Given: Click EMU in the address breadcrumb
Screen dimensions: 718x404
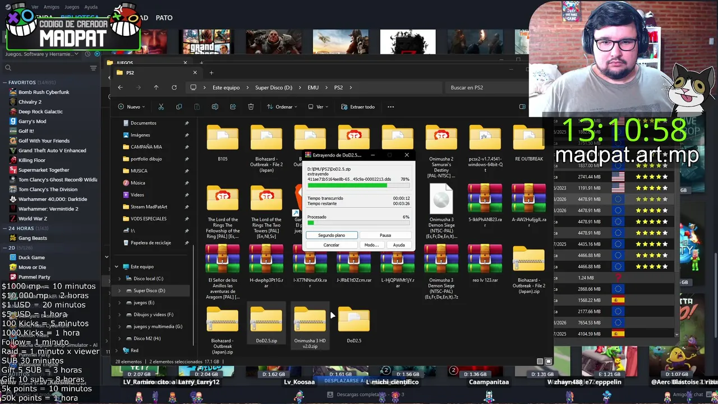Looking at the screenshot, I should pos(313,88).
